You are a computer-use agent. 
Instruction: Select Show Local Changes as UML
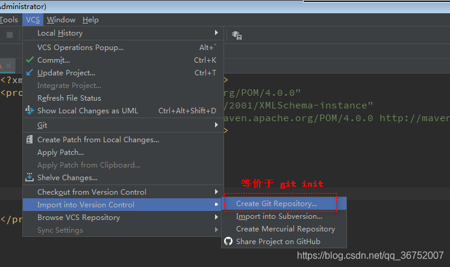pyautogui.click(x=123, y=110)
